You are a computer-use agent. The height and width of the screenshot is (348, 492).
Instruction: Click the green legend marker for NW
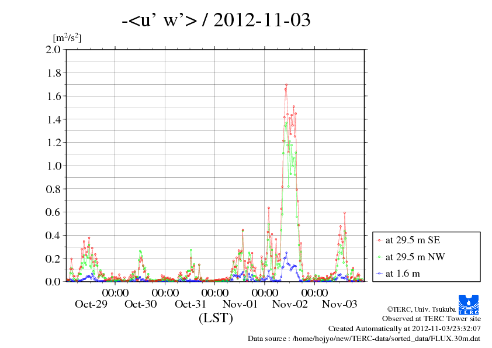(x=380, y=257)
